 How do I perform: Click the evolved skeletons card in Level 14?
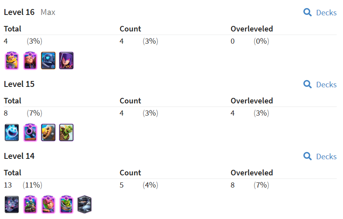pos(30,204)
